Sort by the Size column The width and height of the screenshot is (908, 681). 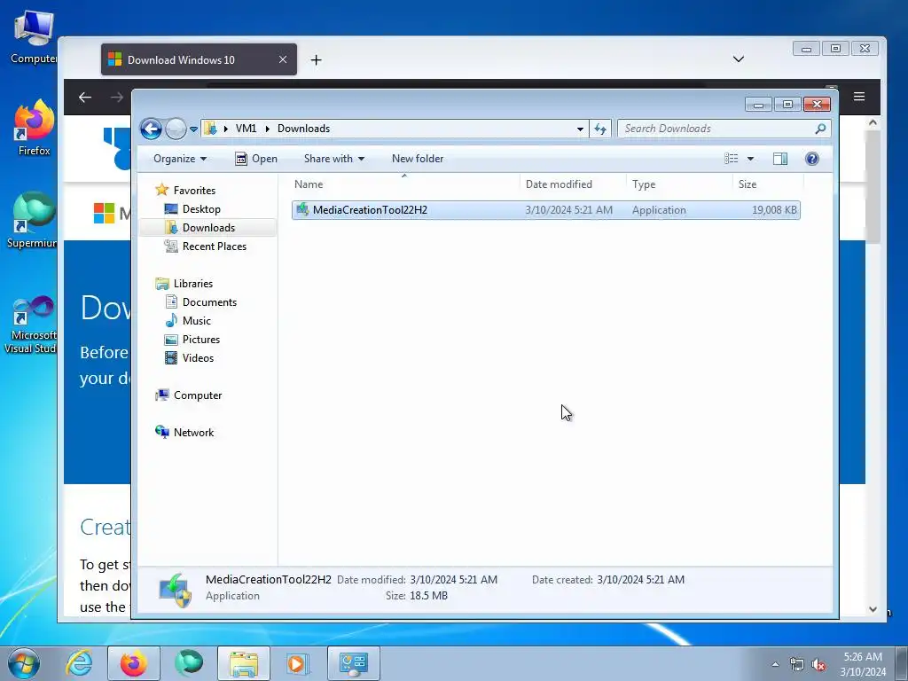pyautogui.click(x=768, y=184)
